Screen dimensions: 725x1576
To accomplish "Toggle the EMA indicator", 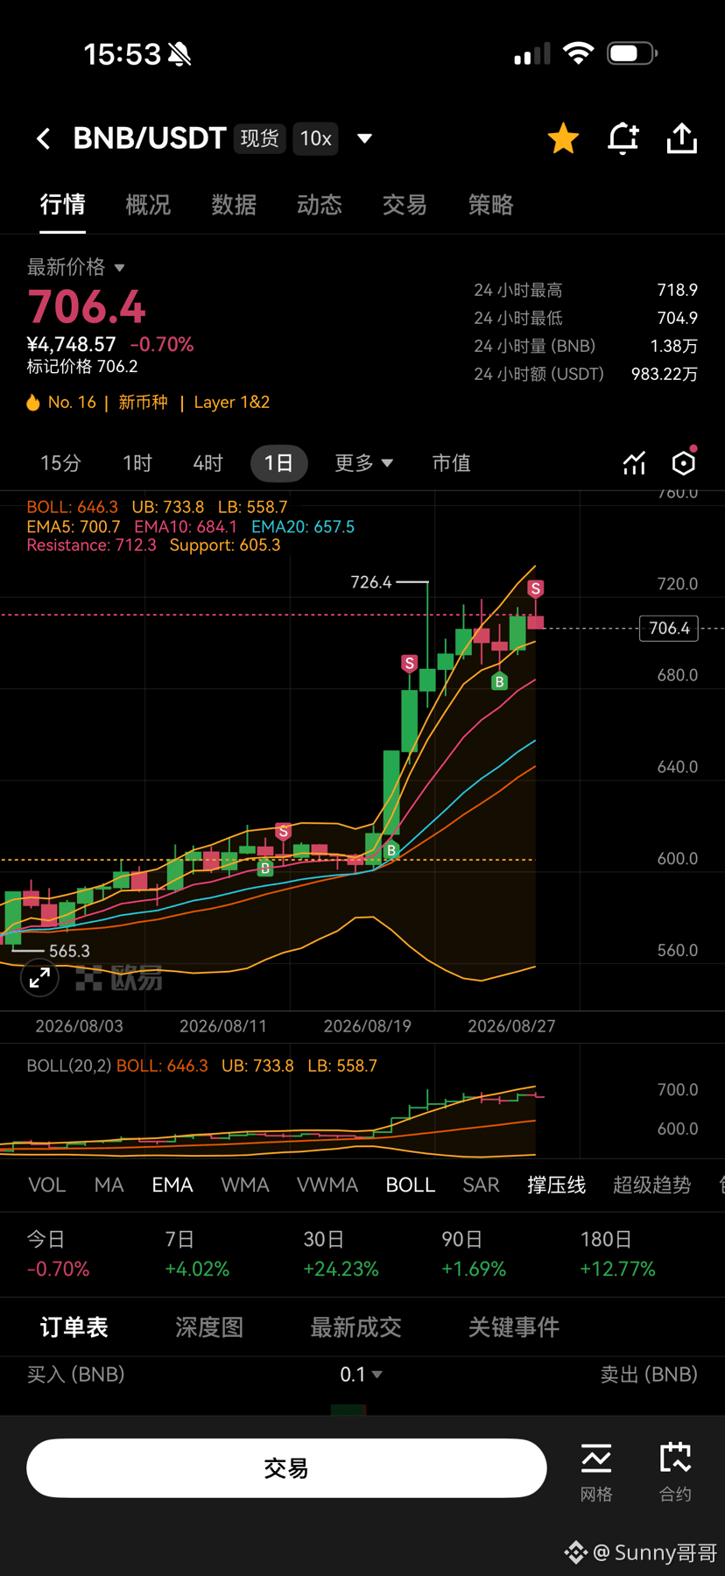I will point(172,1186).
